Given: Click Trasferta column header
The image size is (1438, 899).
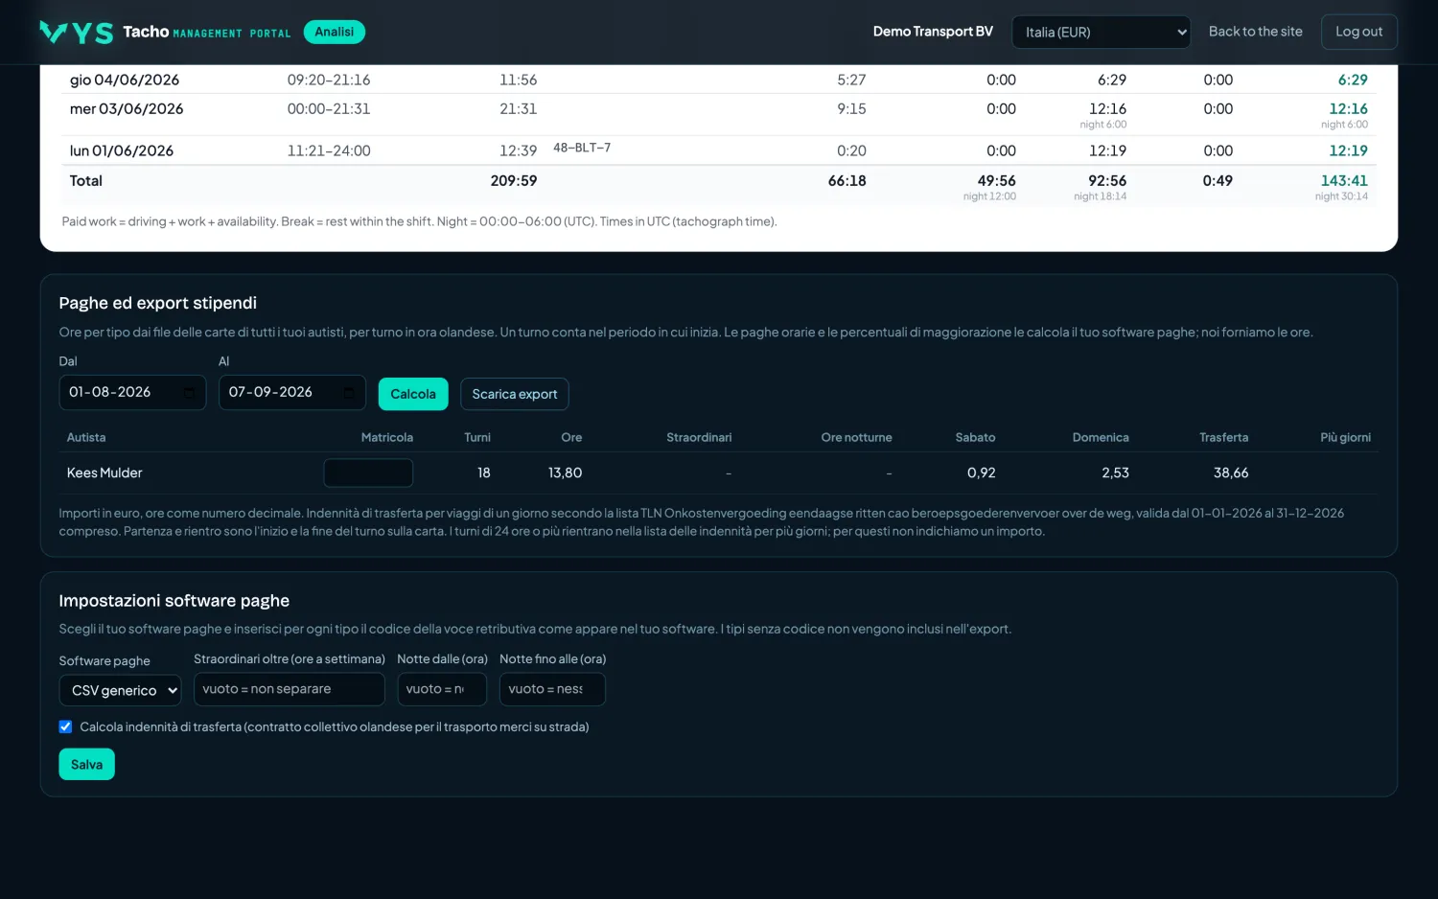Looking at the screenshot, I should coord(1223,437).
